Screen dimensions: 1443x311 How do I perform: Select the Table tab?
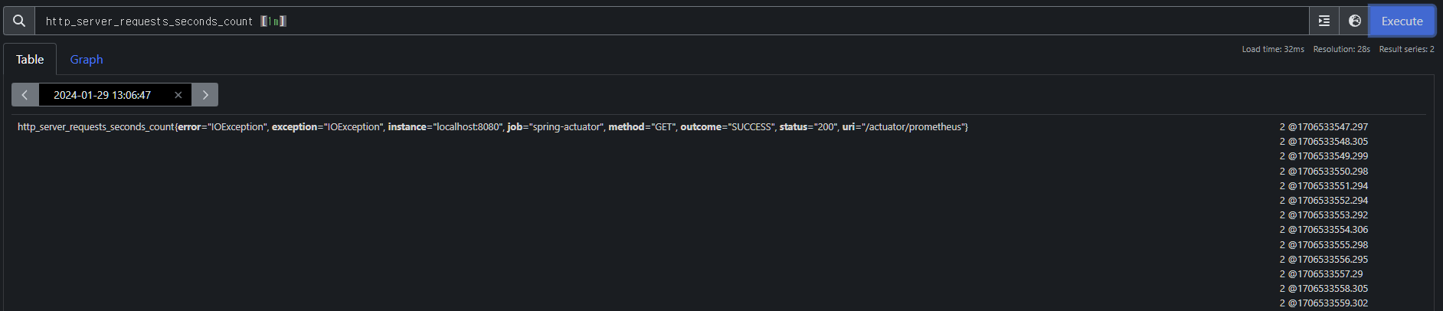(30, 59)
